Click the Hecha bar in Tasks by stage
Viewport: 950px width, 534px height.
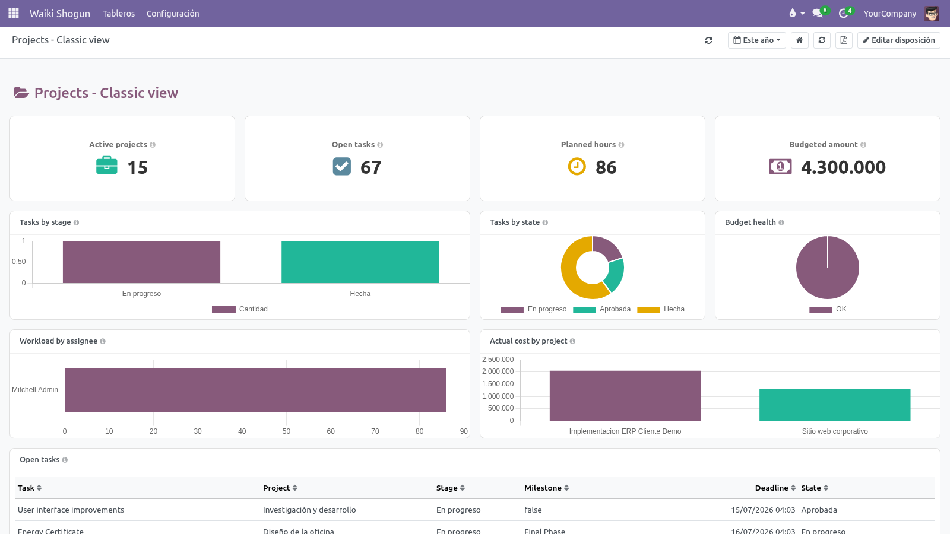pos(360,262)
